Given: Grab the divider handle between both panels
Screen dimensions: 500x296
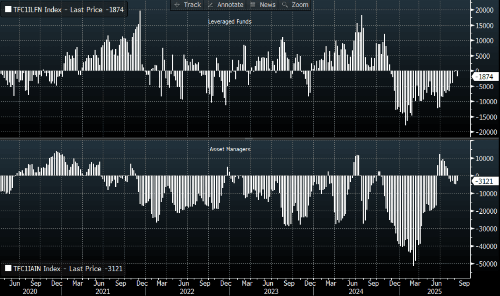Looking at the screenshot, I should [x=249, y=138].
